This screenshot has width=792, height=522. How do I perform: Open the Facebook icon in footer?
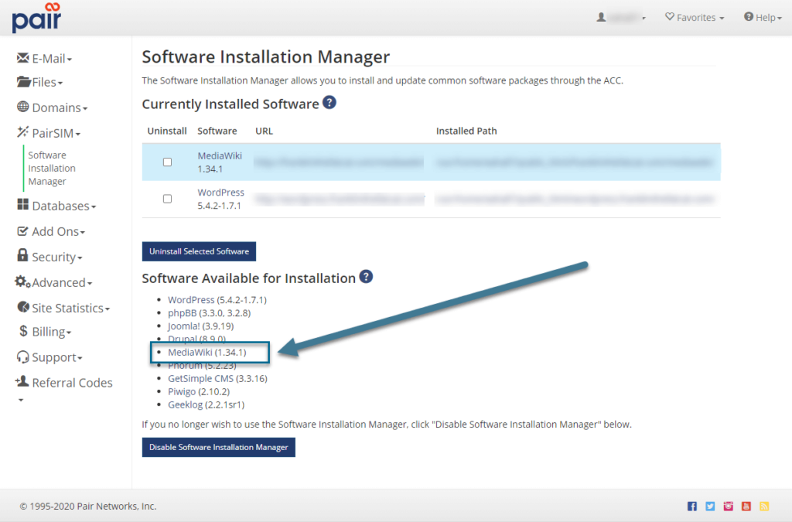pos(692,507)
